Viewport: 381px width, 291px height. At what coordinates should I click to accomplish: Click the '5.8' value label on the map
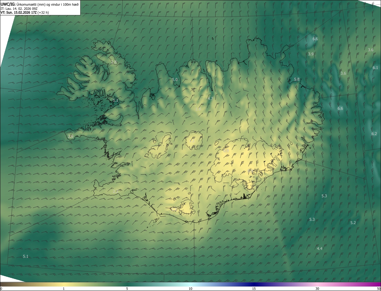tap(297, 79)
